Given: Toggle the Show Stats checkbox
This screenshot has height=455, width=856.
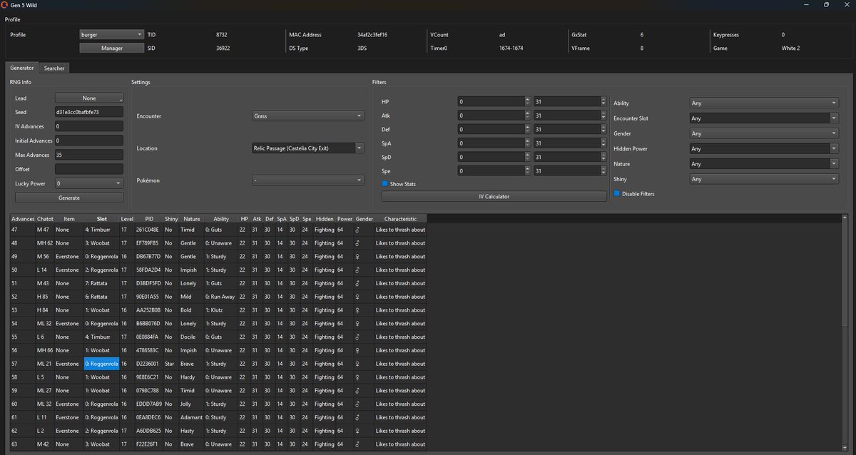Looking at the screenshot, I should 385,184.
